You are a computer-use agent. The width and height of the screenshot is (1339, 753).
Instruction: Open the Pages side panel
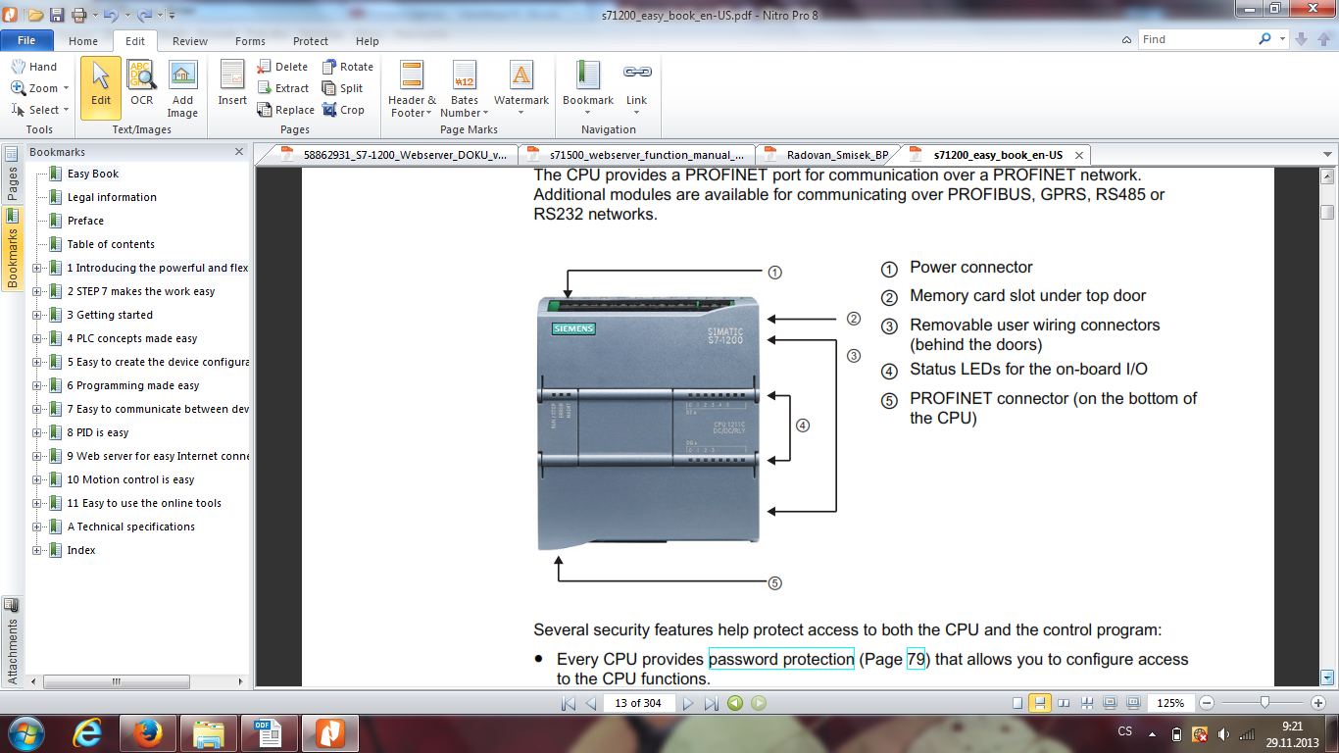pyautogui.click(x=12, y=175)
